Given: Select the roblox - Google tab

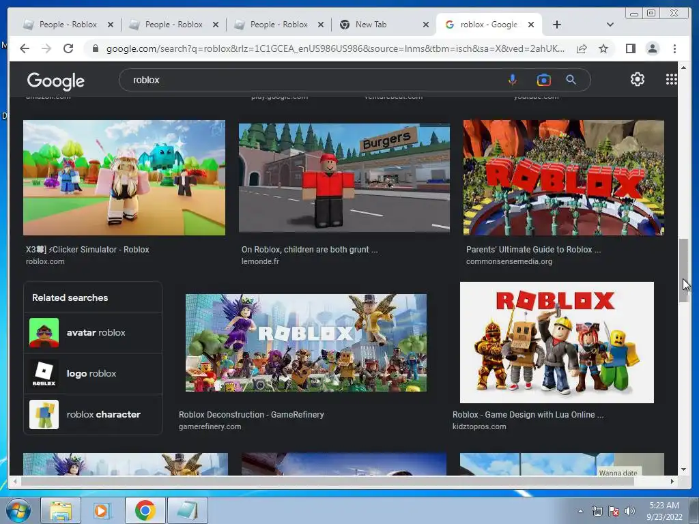Looking at the screenshot, I should tap(489, 25).
